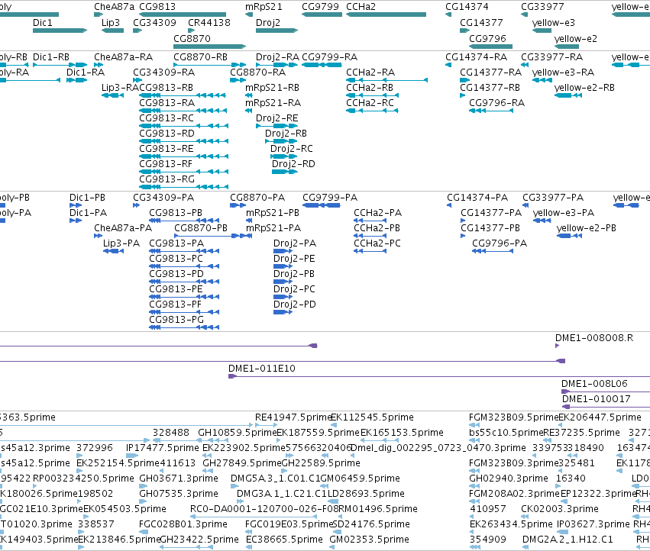
Task: Select the yellow-e3 gene feature
Action: 542,31
